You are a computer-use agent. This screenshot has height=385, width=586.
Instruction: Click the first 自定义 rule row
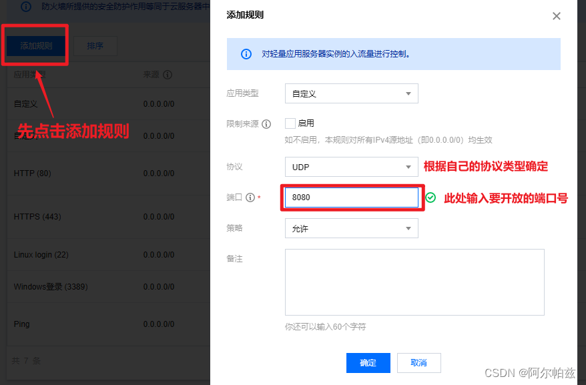[108, 104]
